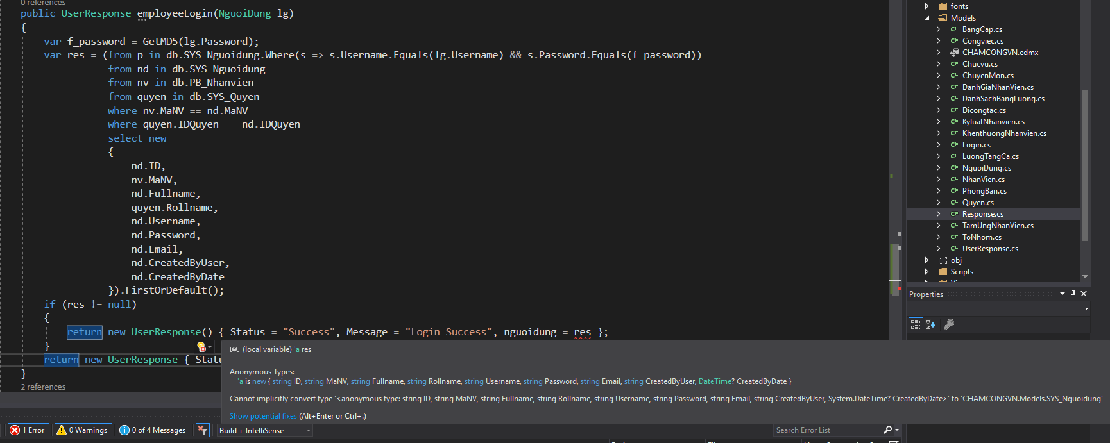This screenshot has width=1110, height=443.
Task: Open Property Pages wrench icon
Action: pyautogui.click(x=949, y=324)
